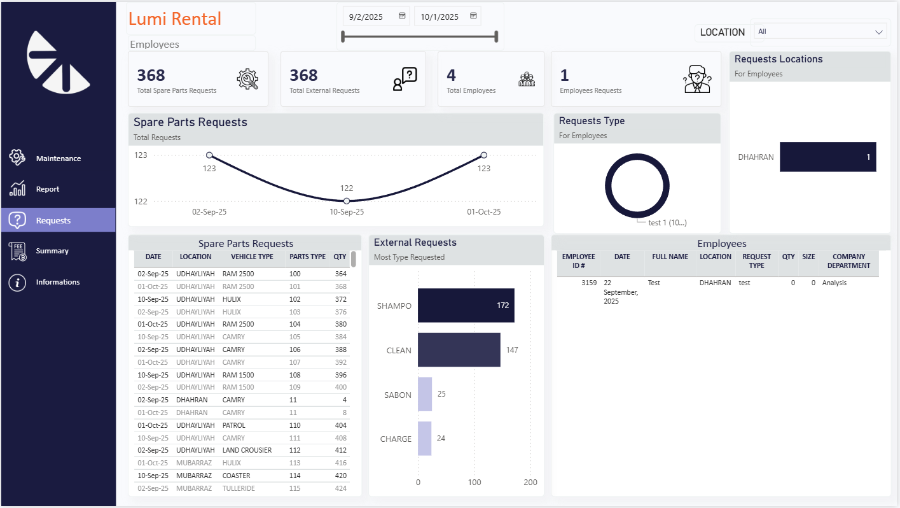Image resolution: width=900 pixels, height=508 pixels.
Task: Select the SHAMPO bar in External Requests
Action: [x=466, y=306]
